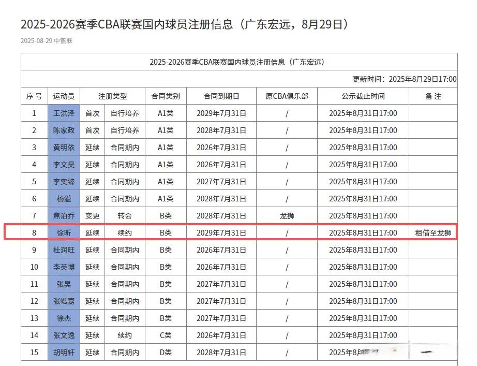Select player name 王洪泽
This screenshot has height=366, width=477.
pos(64,113)
